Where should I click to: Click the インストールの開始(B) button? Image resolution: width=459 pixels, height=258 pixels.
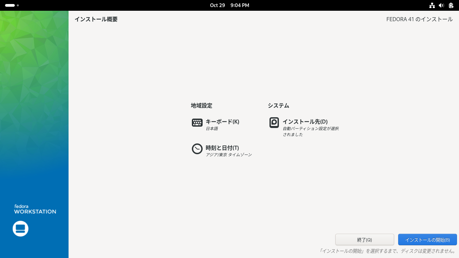(x=427, y=240)
